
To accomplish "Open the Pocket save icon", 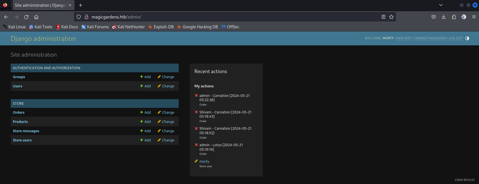I will pyautogui.click(x=434, y=17).
